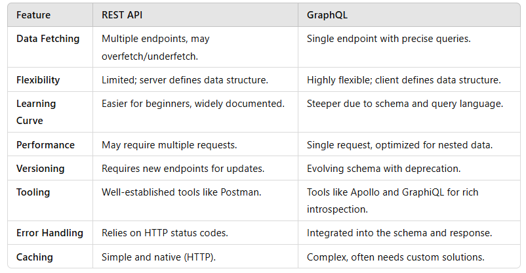526x273 pixels.
Task: Select the Error Handling row label
Action: point(50,233)
